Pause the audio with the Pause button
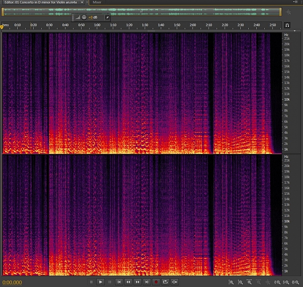 click(x=110, y=282)
